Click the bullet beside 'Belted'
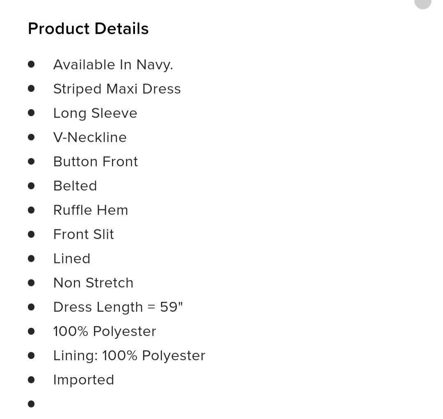This screenshot has height=419, width=443. point(31,186)
